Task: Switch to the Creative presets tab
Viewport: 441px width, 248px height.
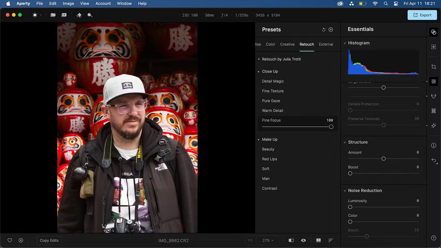Action: click(287, 44)
